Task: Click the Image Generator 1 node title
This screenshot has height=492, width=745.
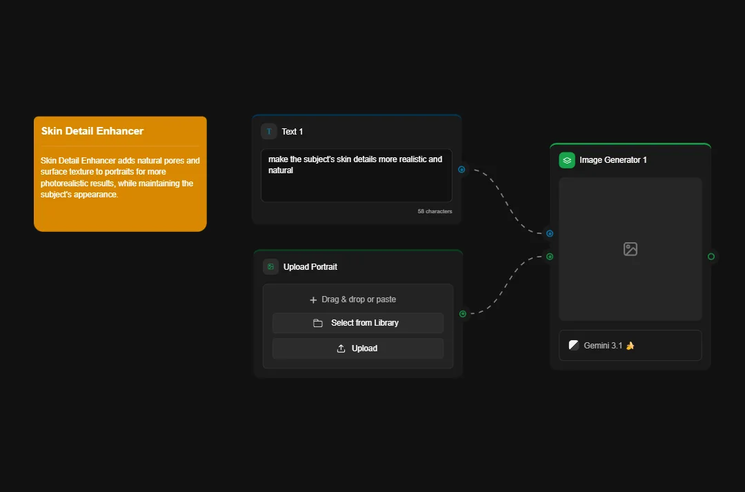Action: [613, 159]
